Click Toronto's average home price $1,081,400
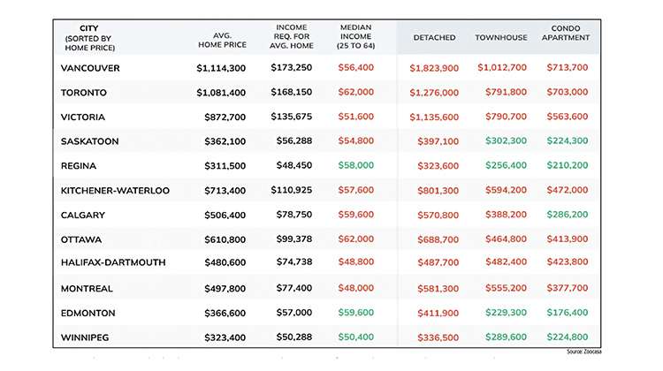Image resolution: width=663 pixels, height=371 pixels. point(221,93)
